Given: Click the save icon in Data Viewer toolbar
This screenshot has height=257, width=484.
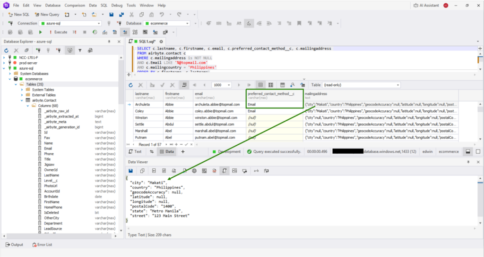Looking at the screenshot, I should point(131,170).
